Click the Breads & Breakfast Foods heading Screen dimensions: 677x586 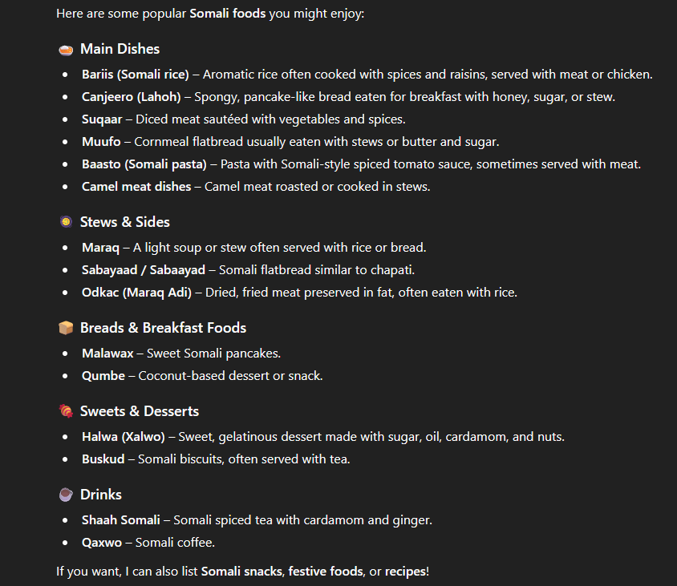163,328
